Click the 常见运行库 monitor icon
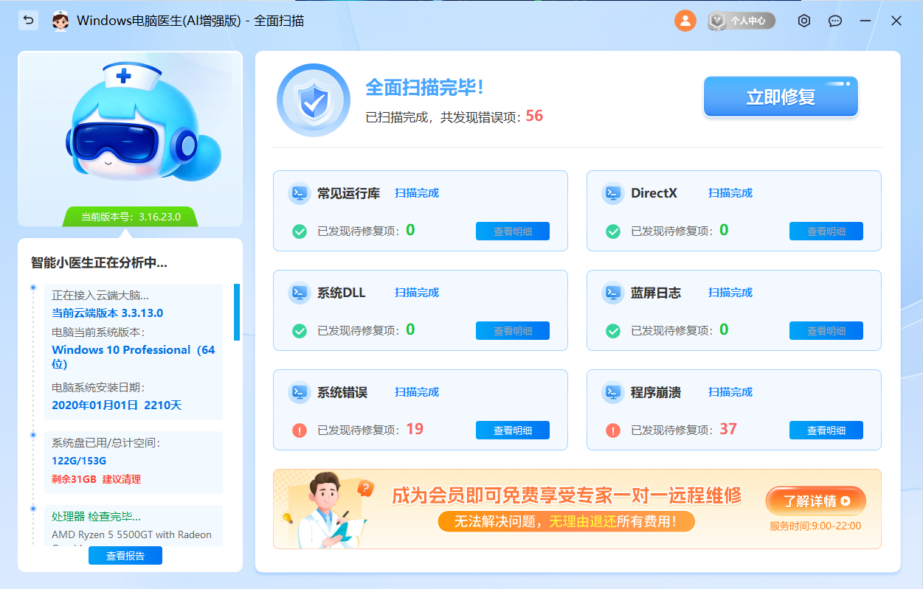The width and height of the screenshot is (923, 589). (299, 193)
